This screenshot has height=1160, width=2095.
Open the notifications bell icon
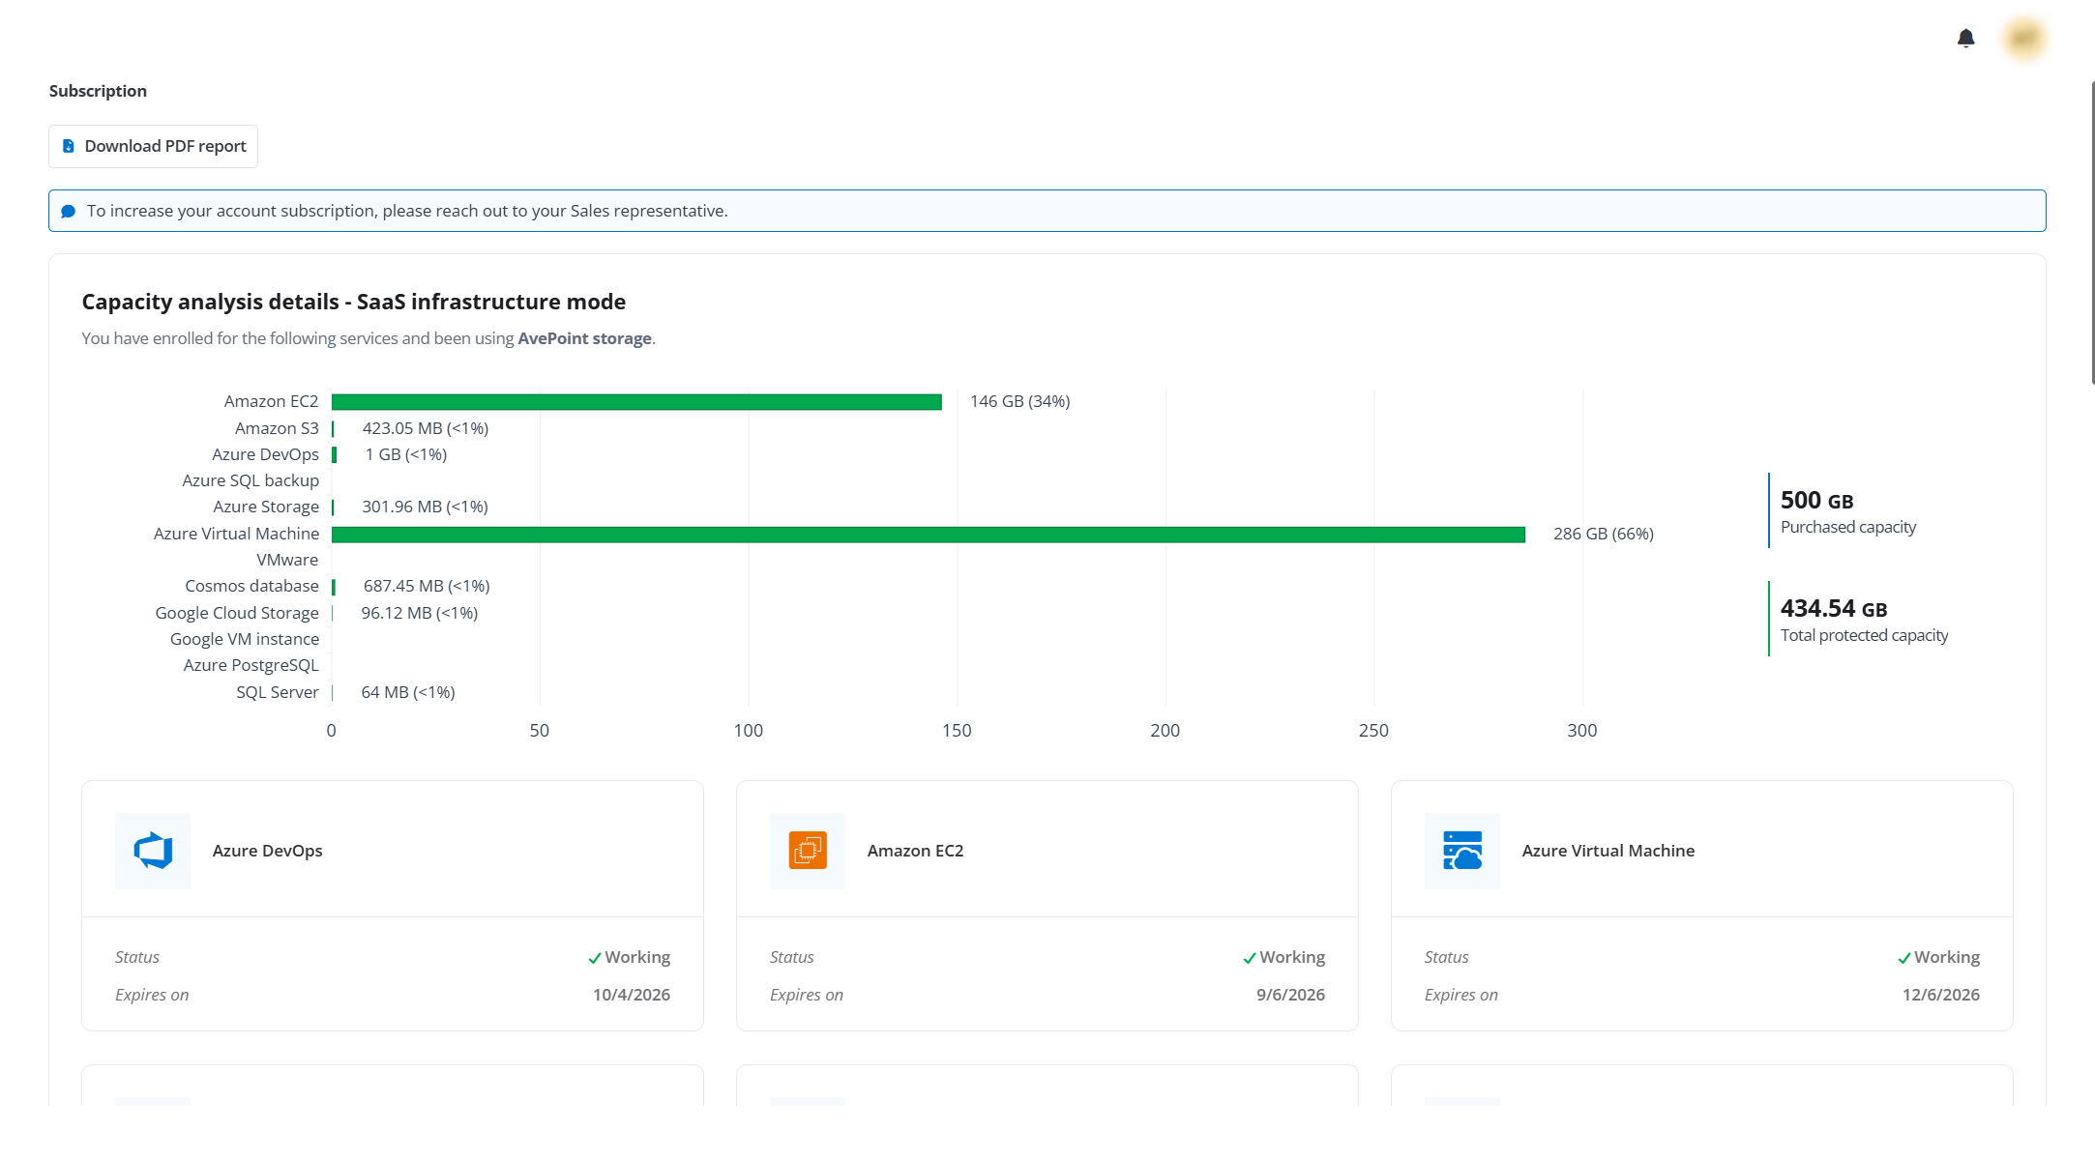pyautogui.click(x=1965, y=39)
